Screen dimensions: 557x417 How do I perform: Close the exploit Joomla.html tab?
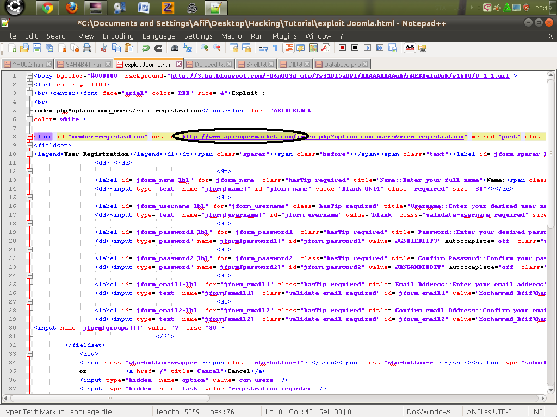(x=178, y=64)
